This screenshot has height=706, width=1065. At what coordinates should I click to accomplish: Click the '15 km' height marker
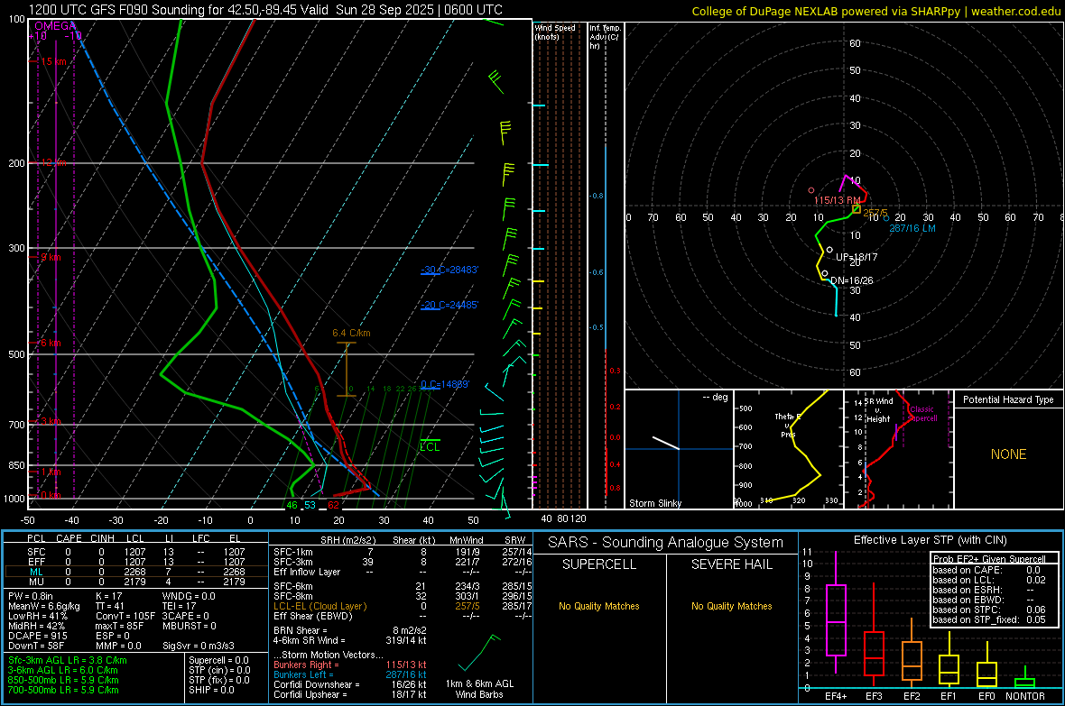pos(53,61)
